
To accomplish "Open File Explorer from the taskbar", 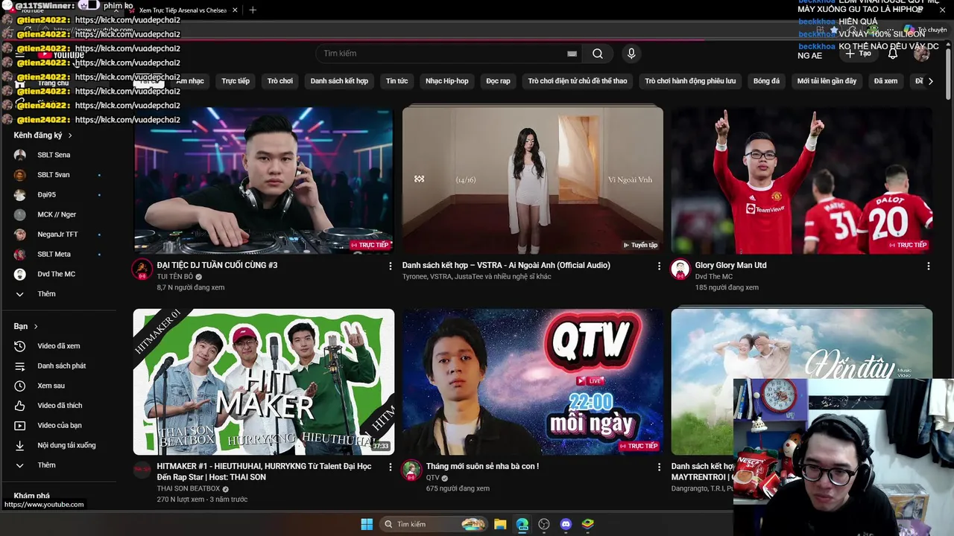I will [x=500, y=524].
